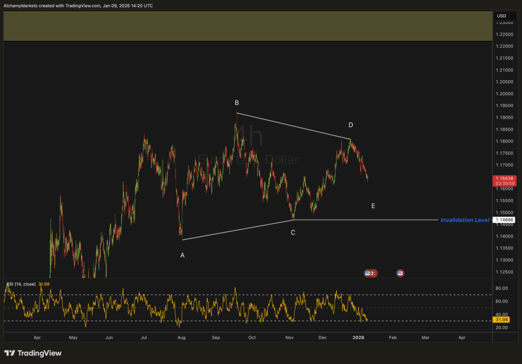Screen dimensions: 522x364
Task: Select the upper B-to-D trendline
Action: click(293, 126)
